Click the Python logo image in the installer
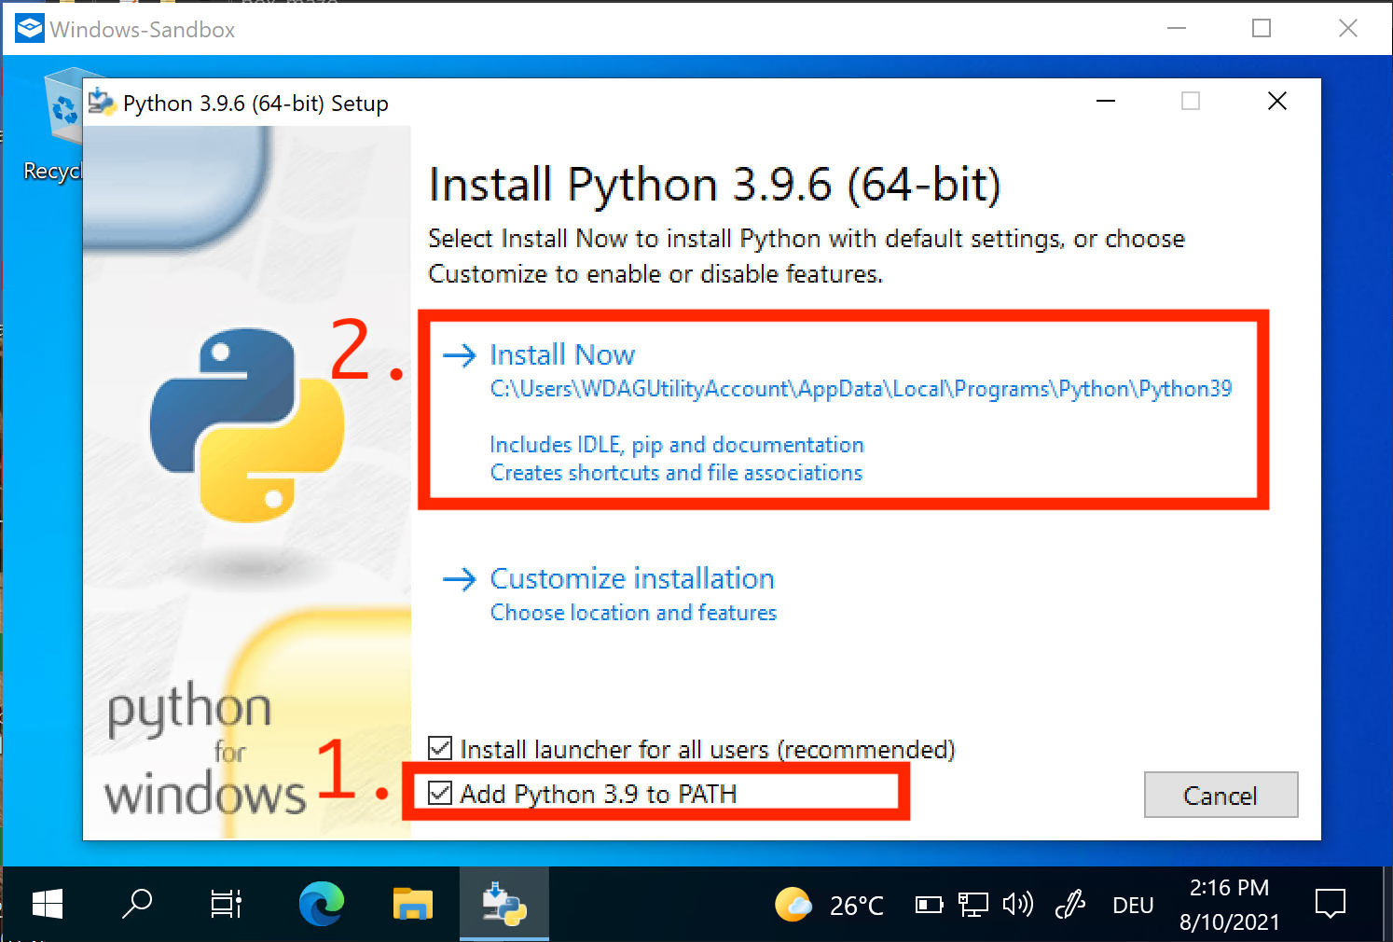This screenshot has width=1393, height=942. 247,424
